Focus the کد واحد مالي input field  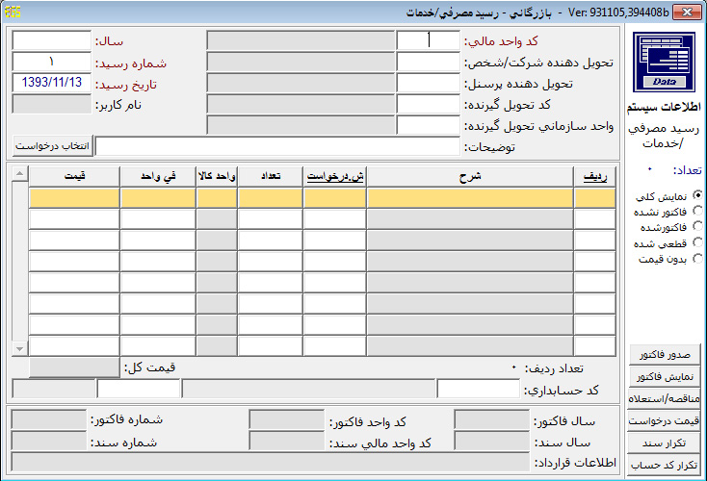[429, 40]
